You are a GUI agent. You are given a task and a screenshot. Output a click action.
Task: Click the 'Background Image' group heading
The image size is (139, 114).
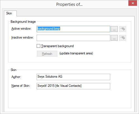click(23, 22)
